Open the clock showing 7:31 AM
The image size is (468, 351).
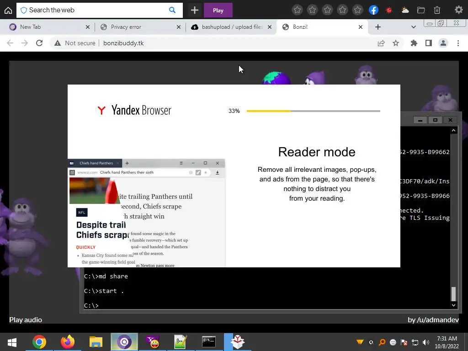tap(447, 342)
